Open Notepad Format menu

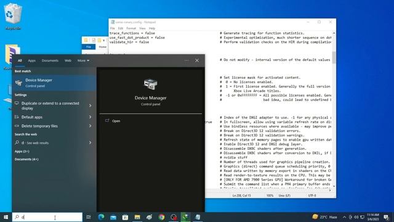[x=131, y=28]
